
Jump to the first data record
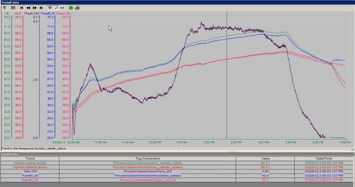click(22, 8)
